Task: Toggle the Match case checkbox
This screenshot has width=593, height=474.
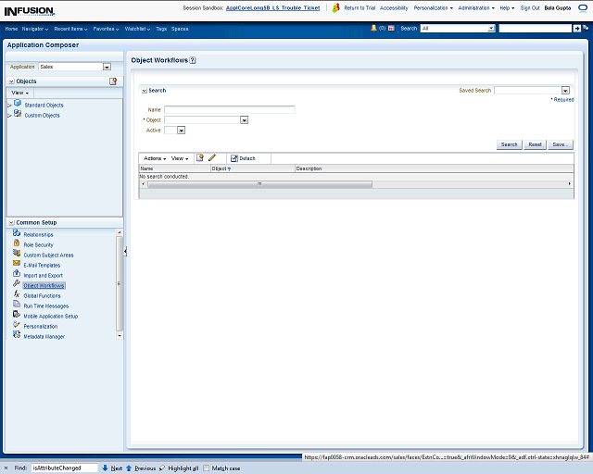Action: (x=207, y=468)
